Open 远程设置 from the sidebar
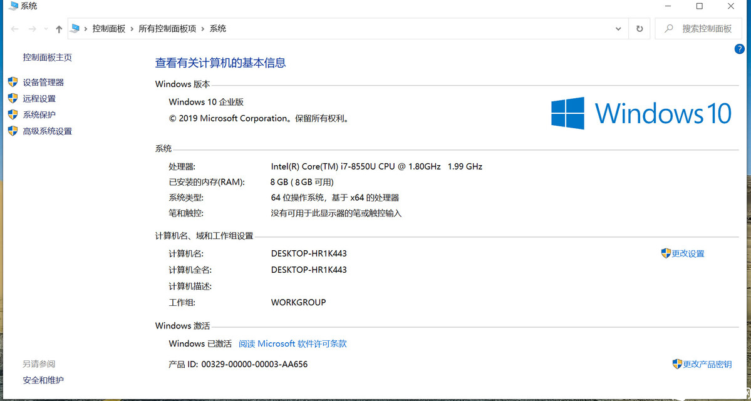Viewport: 751px width, 401px height. (39, 99)
